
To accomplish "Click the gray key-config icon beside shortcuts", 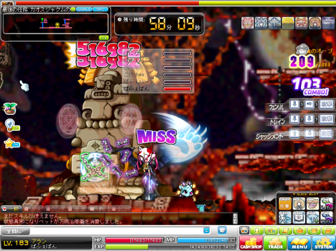I will [244, 230].
